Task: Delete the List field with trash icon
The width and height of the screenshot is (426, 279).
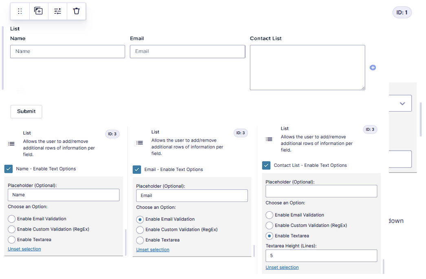Action: (76, 11)
